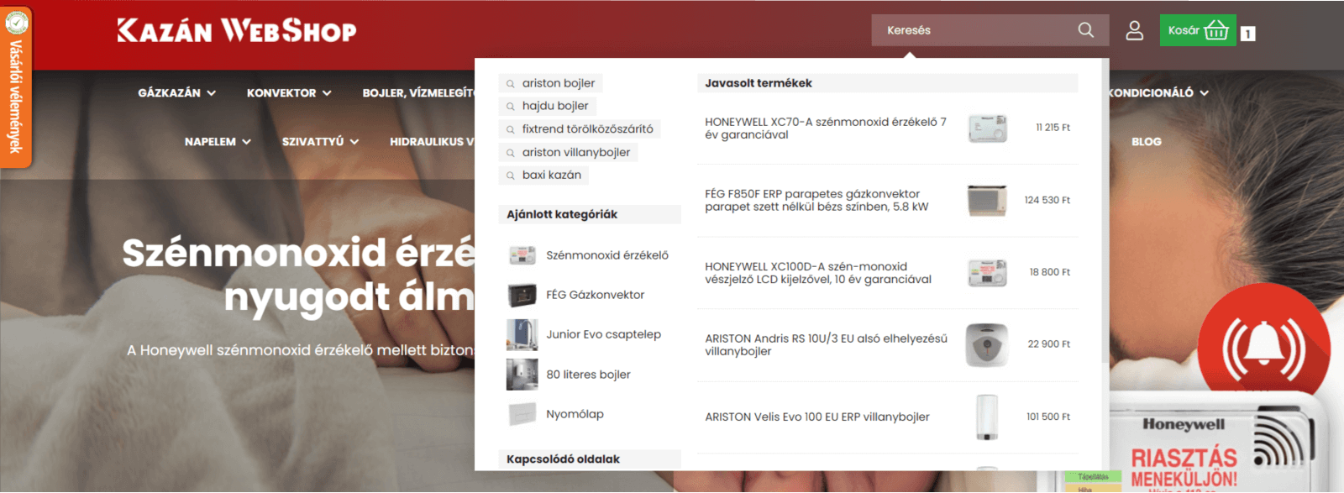Open the Szénmonoxid érzékelő category
The height and width of the screenshot is (493, 1344).
point(607,255)
